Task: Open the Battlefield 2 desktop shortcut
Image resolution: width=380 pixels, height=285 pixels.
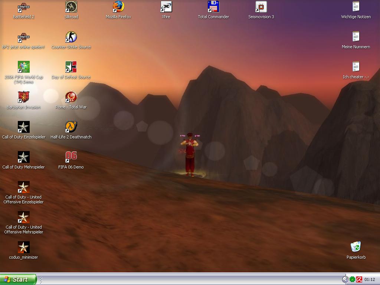Action: click(x=24, y=7)
